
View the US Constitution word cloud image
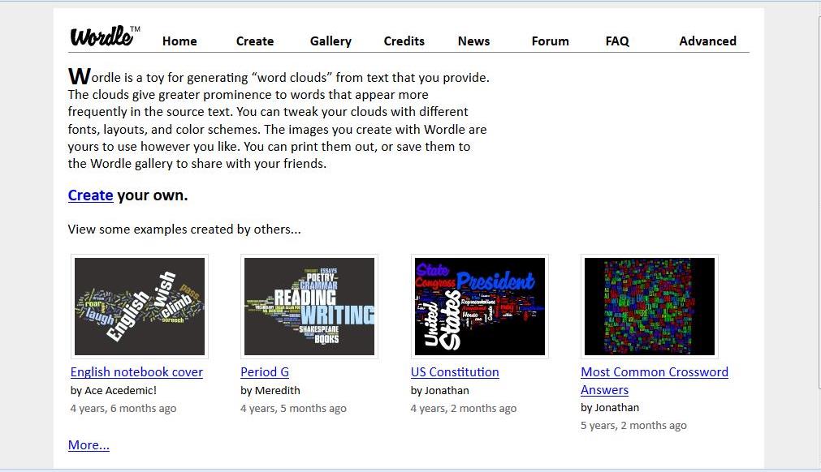pos(479,307)
